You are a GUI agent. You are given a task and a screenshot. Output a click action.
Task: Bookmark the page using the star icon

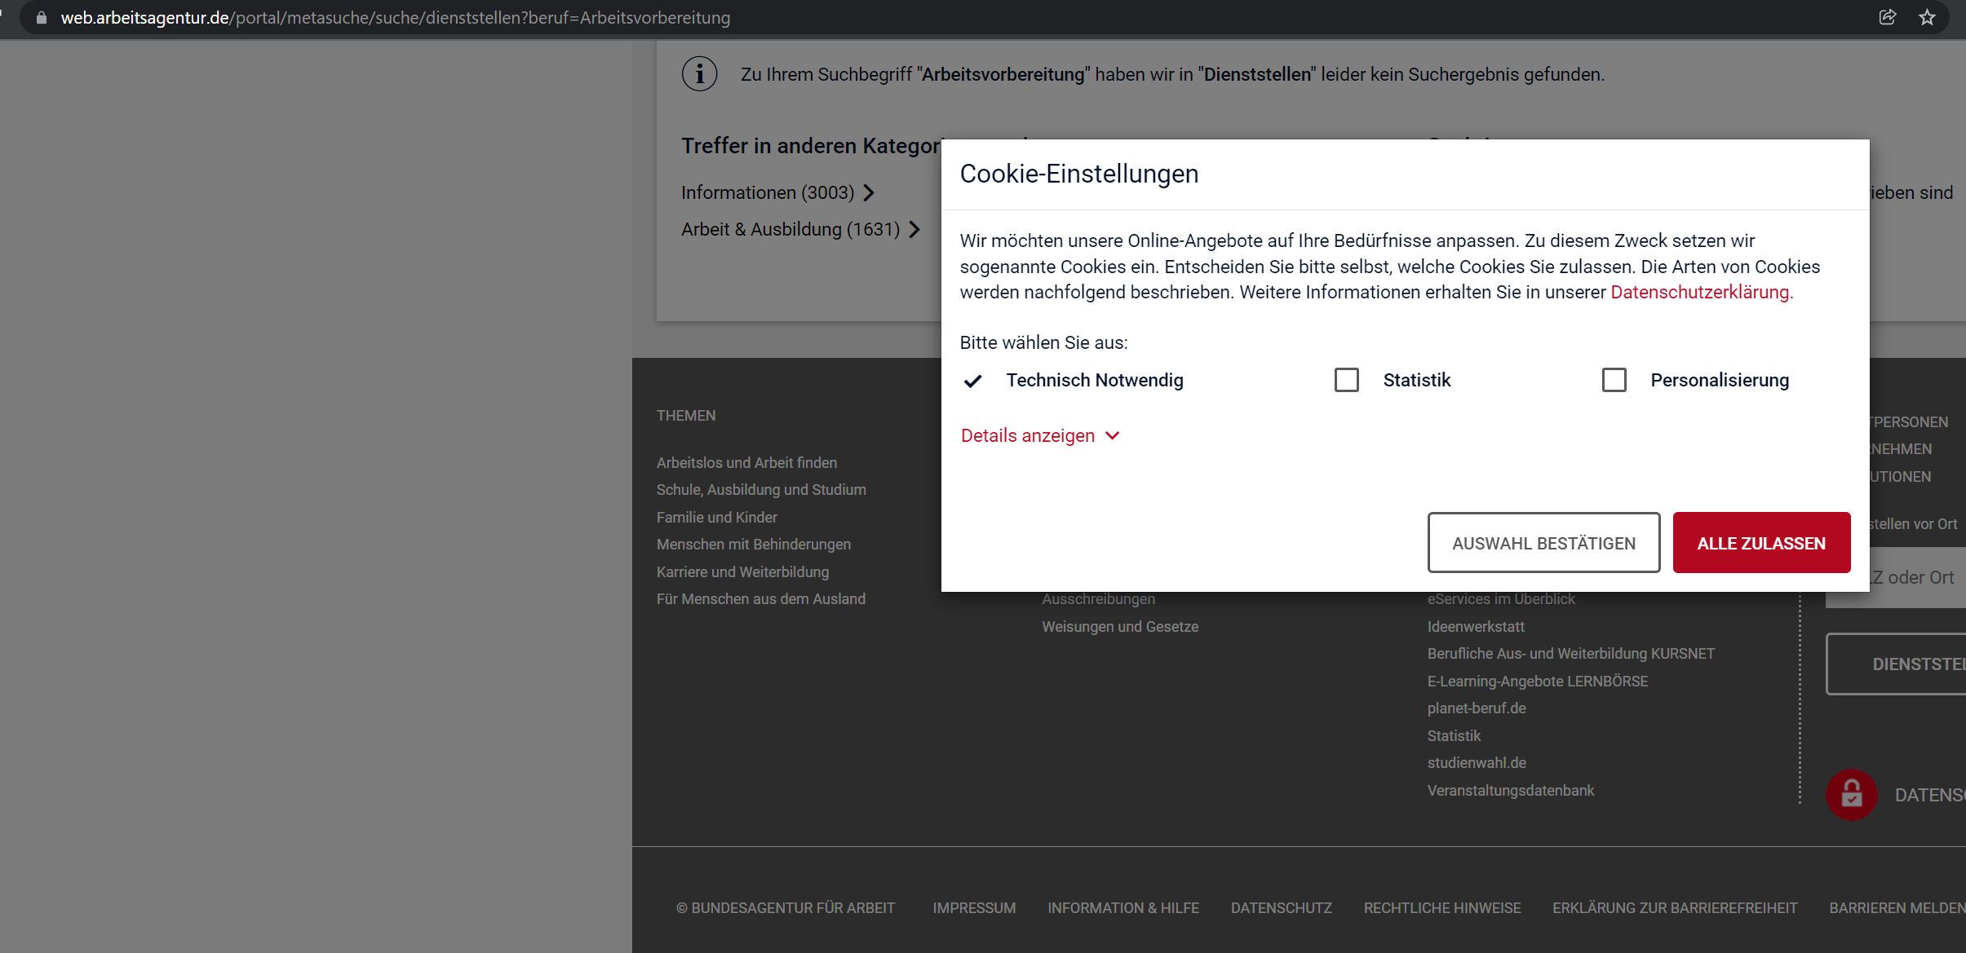click(1927, 17)
